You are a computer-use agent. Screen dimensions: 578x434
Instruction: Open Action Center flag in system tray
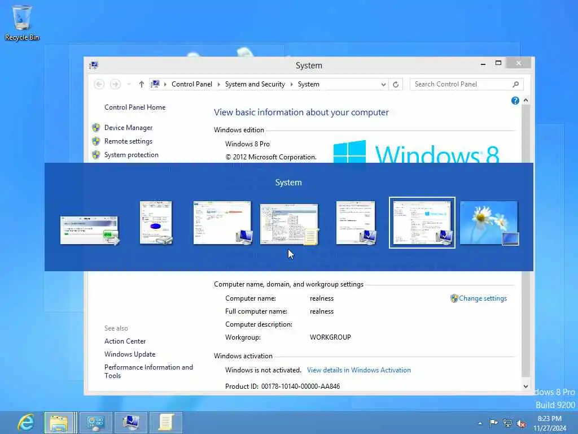click(x=493, y=423)
